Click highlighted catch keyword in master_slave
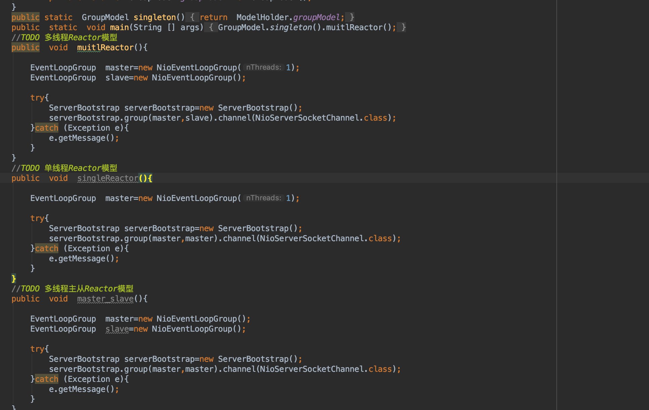The height and width of the screenshot is (410, 649). [x=47, y=379]
